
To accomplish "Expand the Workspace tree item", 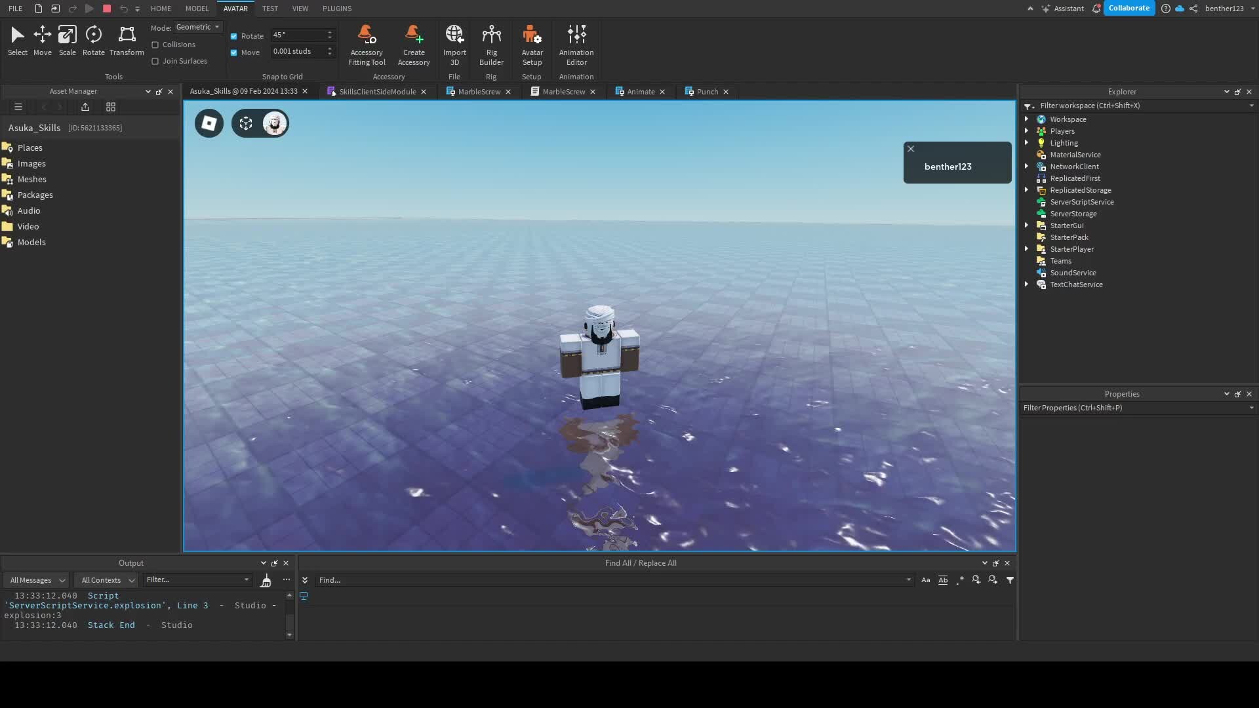I will pos(1026,119).
